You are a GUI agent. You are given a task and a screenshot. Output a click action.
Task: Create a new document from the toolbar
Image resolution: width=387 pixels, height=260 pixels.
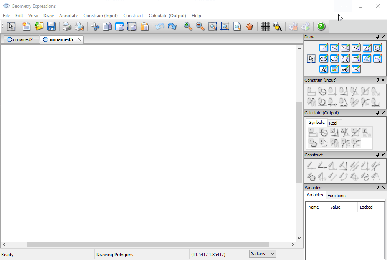26,26
